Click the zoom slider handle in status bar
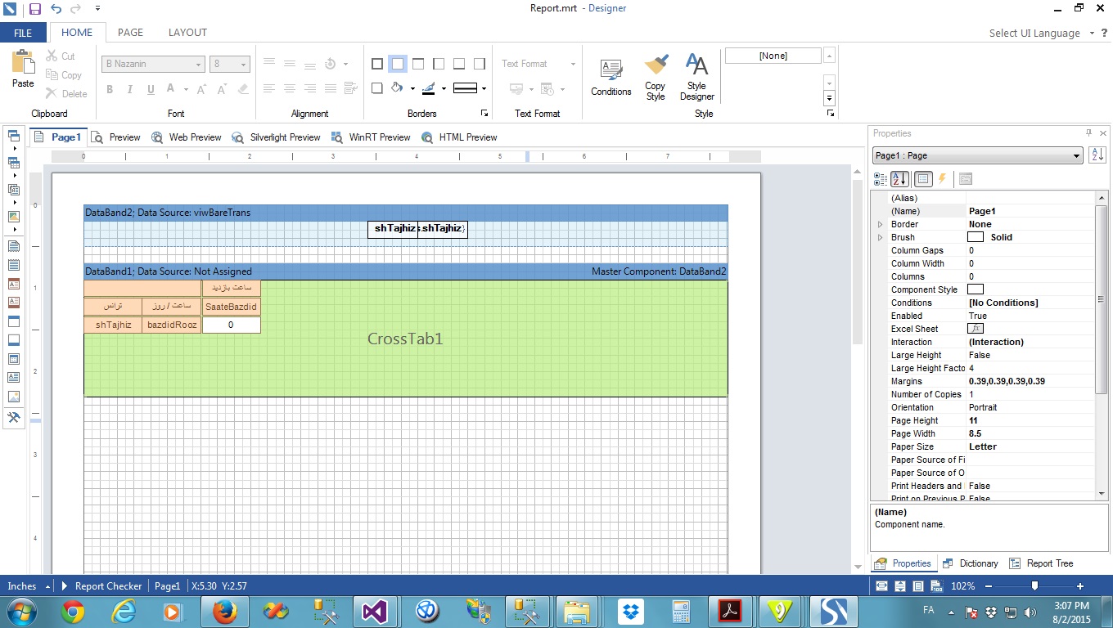Image resolution: width=1113 pixels, height=628 pixels. click(1035, 585)
